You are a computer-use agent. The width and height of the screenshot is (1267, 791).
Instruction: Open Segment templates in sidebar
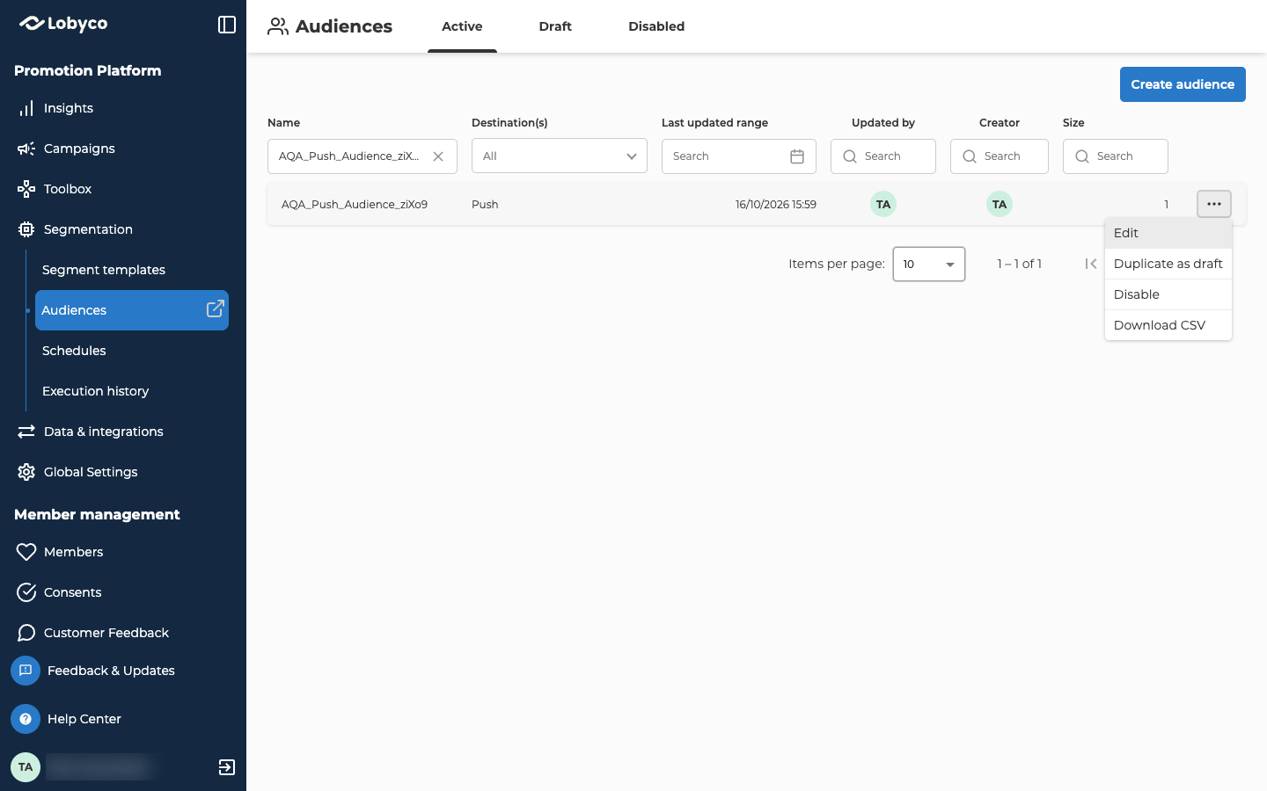click(x=104, y=270)
